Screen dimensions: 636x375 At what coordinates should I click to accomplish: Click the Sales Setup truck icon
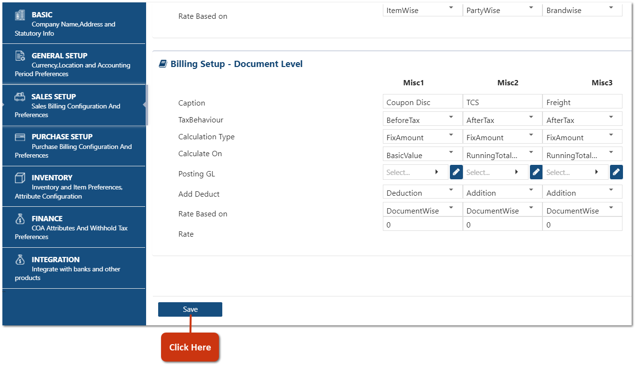[x=20, y=97]
